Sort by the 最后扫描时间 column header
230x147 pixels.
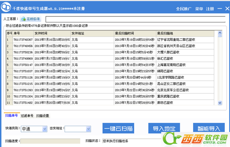[135, 33]
